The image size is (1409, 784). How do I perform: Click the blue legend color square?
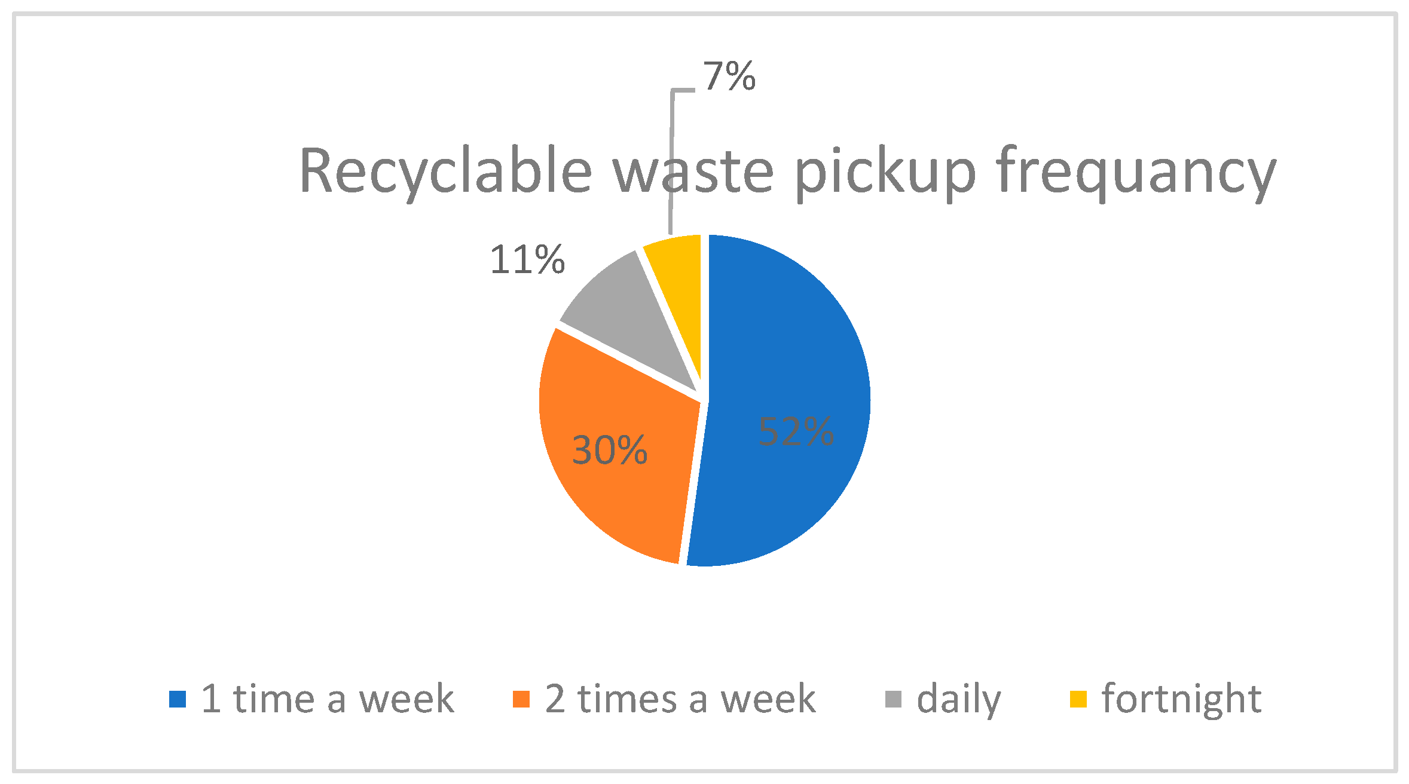pyautogui.click(x=178, y=699)
